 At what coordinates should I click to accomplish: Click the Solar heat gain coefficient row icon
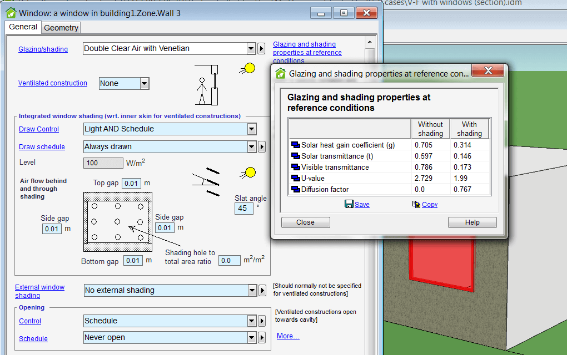point(295,145)
